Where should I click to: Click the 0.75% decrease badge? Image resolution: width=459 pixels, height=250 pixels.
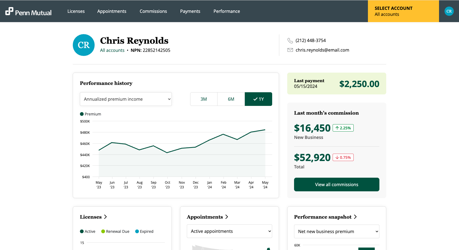point(343,157)
